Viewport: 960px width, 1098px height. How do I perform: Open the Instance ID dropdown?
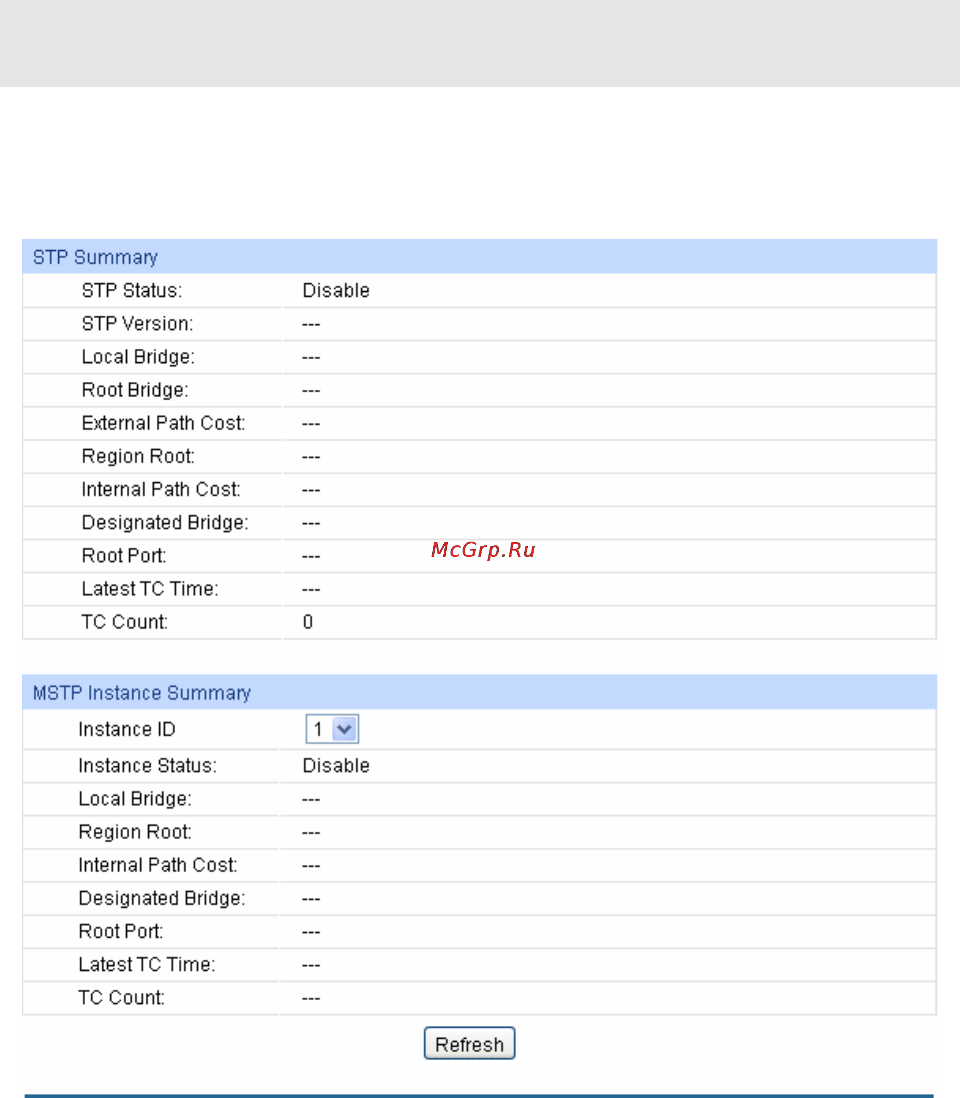tap(332, 729)
